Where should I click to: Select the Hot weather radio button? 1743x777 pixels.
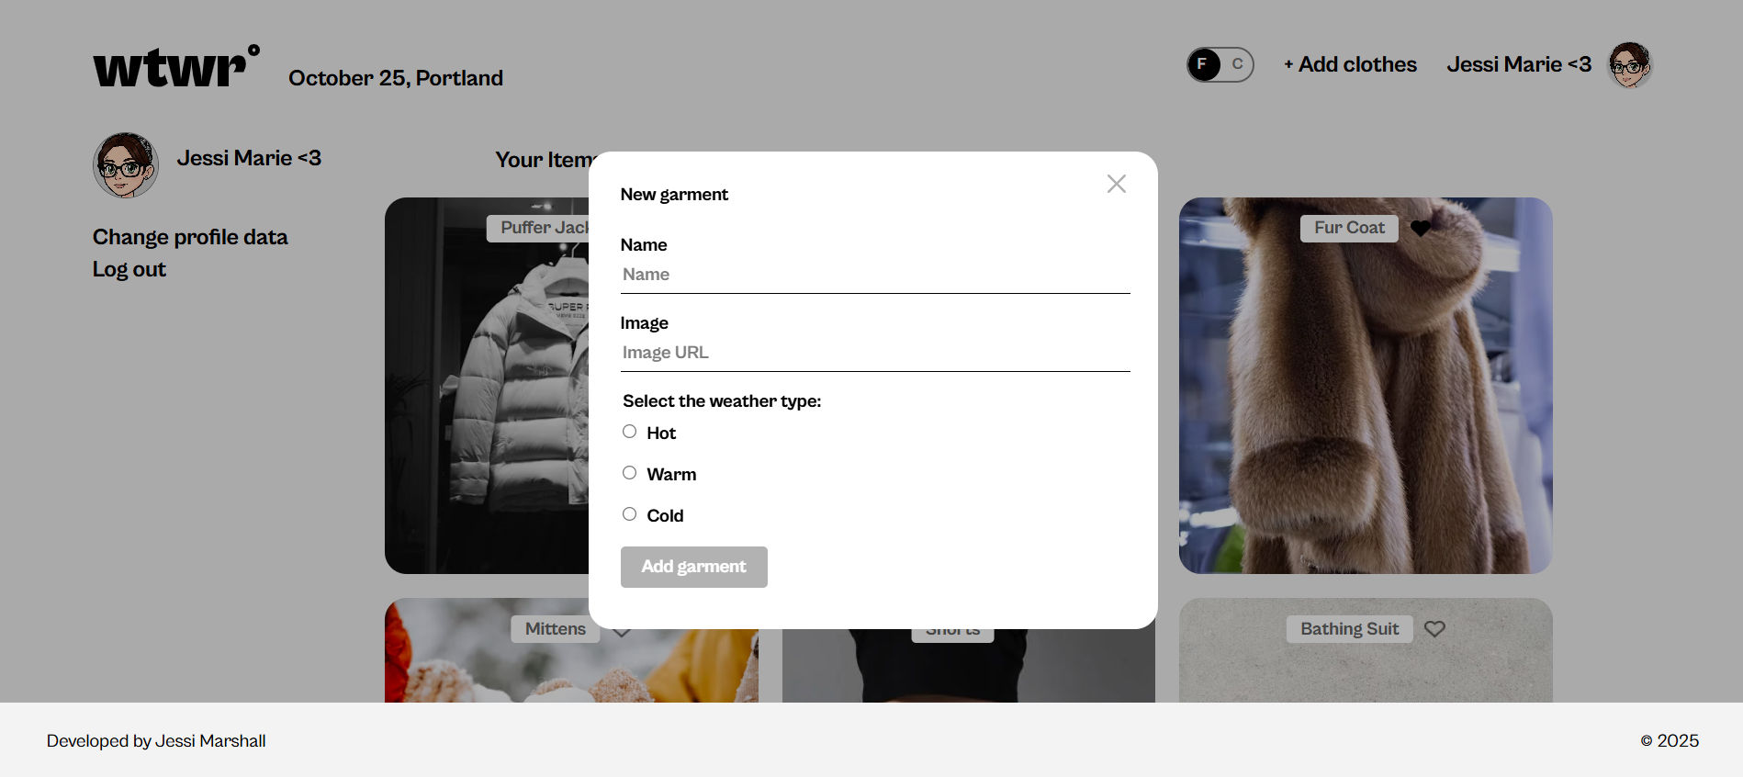[629, 432]
